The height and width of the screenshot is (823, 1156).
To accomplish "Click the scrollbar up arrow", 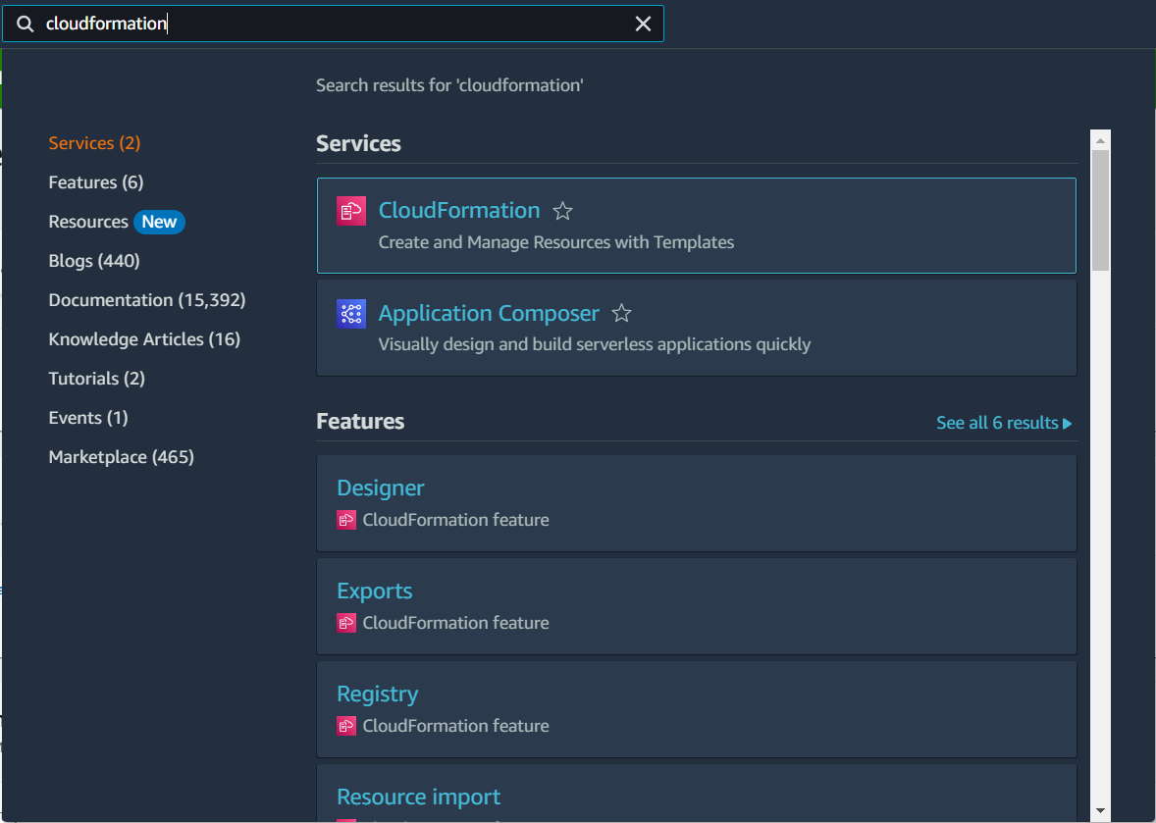I will 1100,139.
